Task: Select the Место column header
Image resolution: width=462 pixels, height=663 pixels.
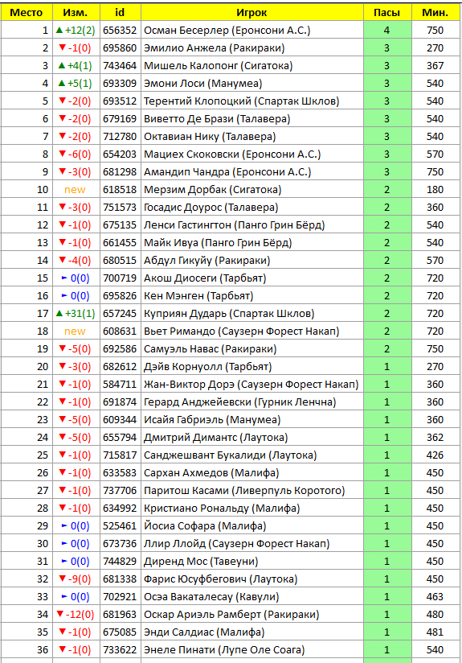Action: point(27,13)
